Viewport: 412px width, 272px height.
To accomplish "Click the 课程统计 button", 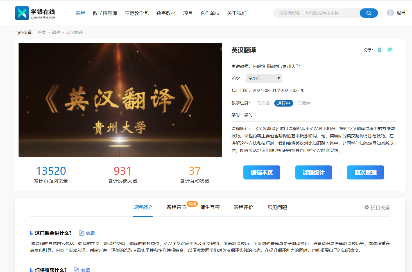I will 313,172.
